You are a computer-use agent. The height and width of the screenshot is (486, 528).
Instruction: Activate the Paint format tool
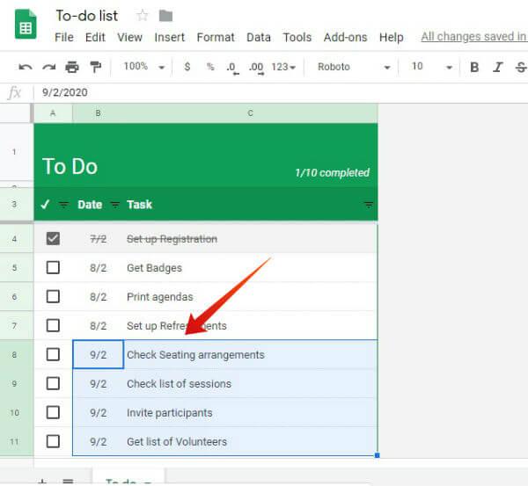point(95,67)
